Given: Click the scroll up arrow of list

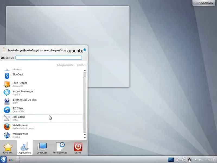Looking at the screenshot, I should pos(85,71).
